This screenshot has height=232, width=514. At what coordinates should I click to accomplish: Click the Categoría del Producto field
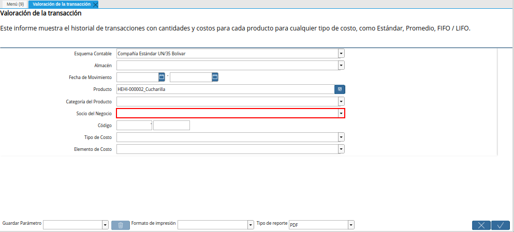pyautogui.click(x=228, y=101)
